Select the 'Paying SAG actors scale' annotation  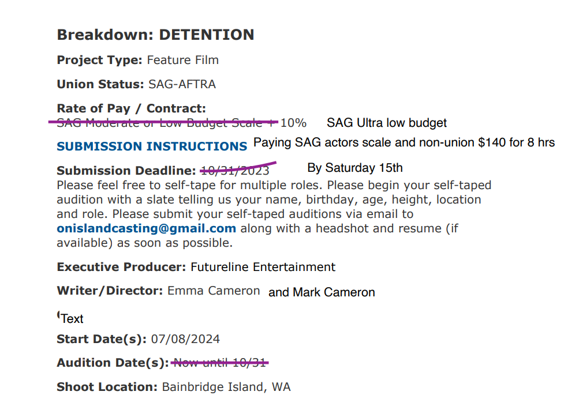coord(404,142)
